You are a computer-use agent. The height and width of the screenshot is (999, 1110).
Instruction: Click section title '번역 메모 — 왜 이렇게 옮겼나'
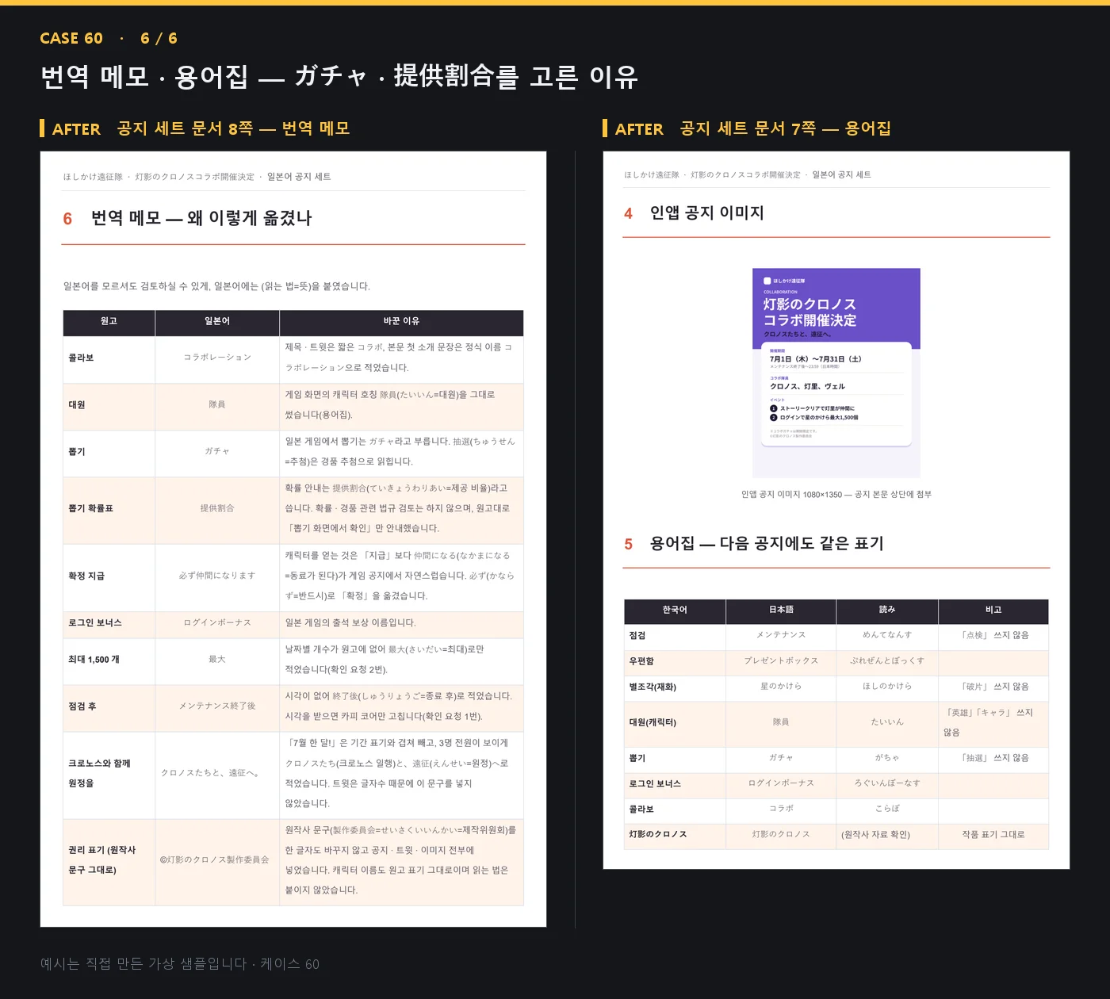coord(201,218)
